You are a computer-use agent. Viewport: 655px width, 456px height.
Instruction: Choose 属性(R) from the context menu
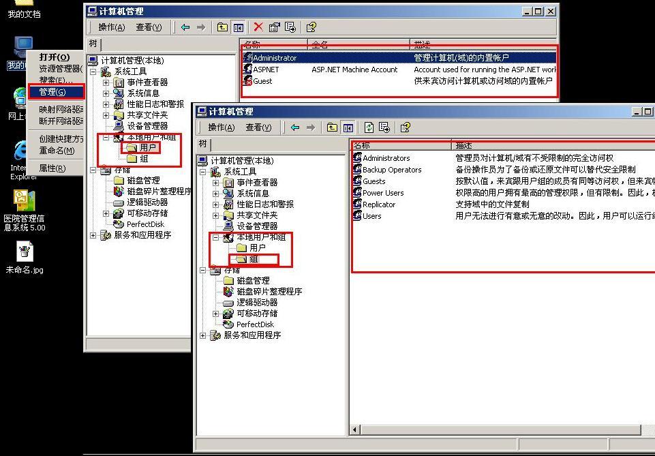point(56,168)
